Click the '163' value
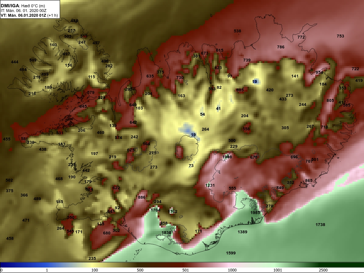The height and width of the screenshot is (273, 364). click(182, 96)
